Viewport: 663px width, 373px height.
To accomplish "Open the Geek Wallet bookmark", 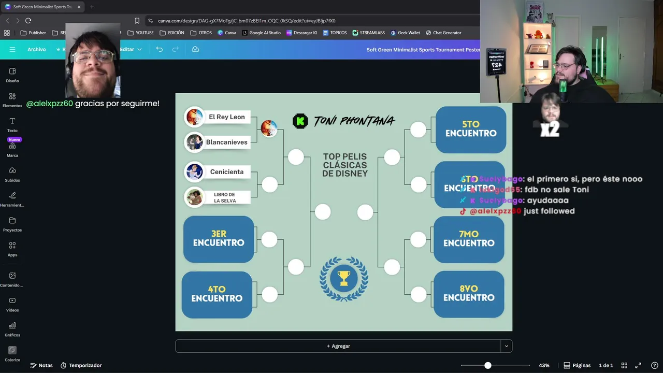I will pyautogui.click(x=405, y=33).
